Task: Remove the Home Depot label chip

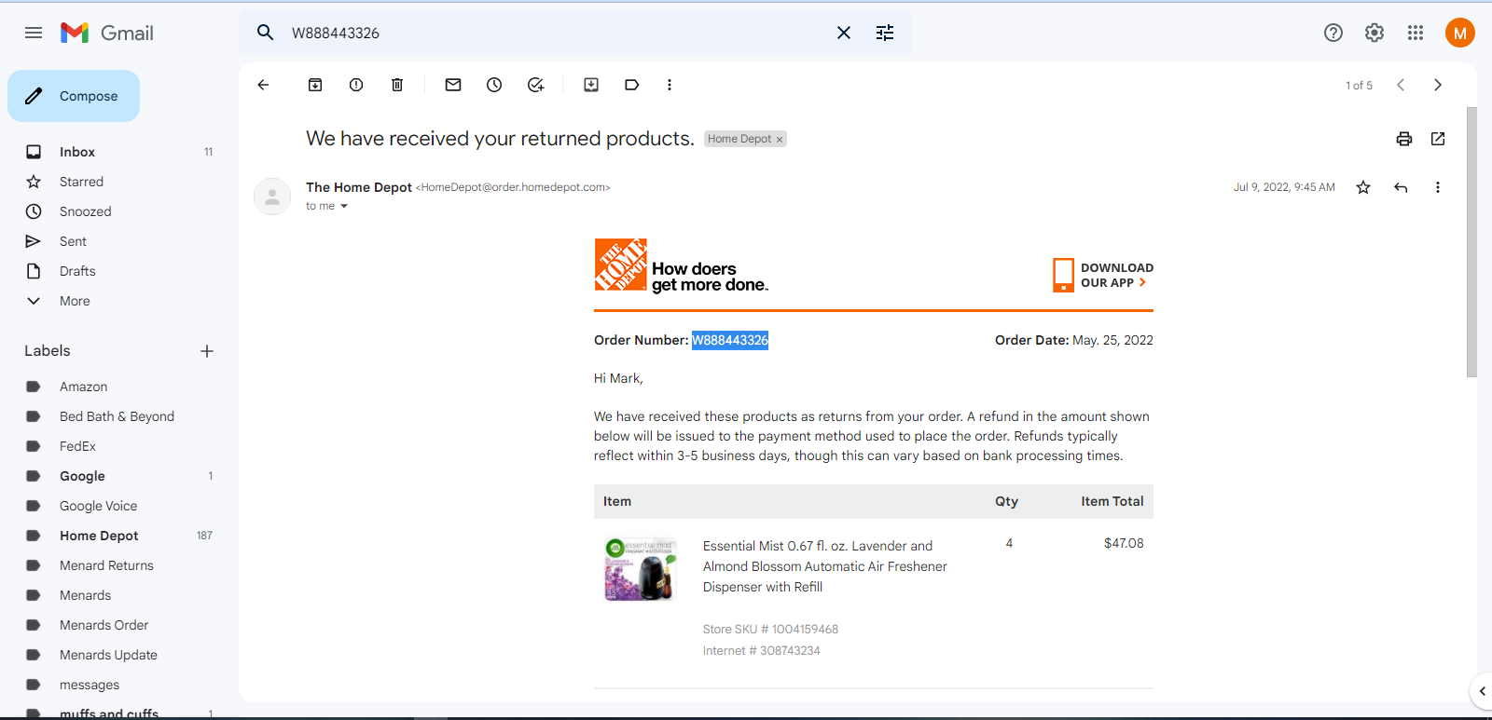Action: tap(780, 140)
